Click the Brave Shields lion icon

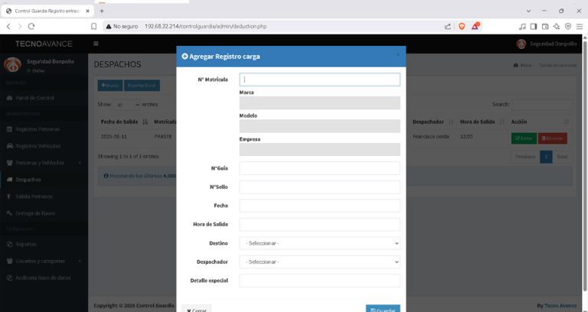462,26
